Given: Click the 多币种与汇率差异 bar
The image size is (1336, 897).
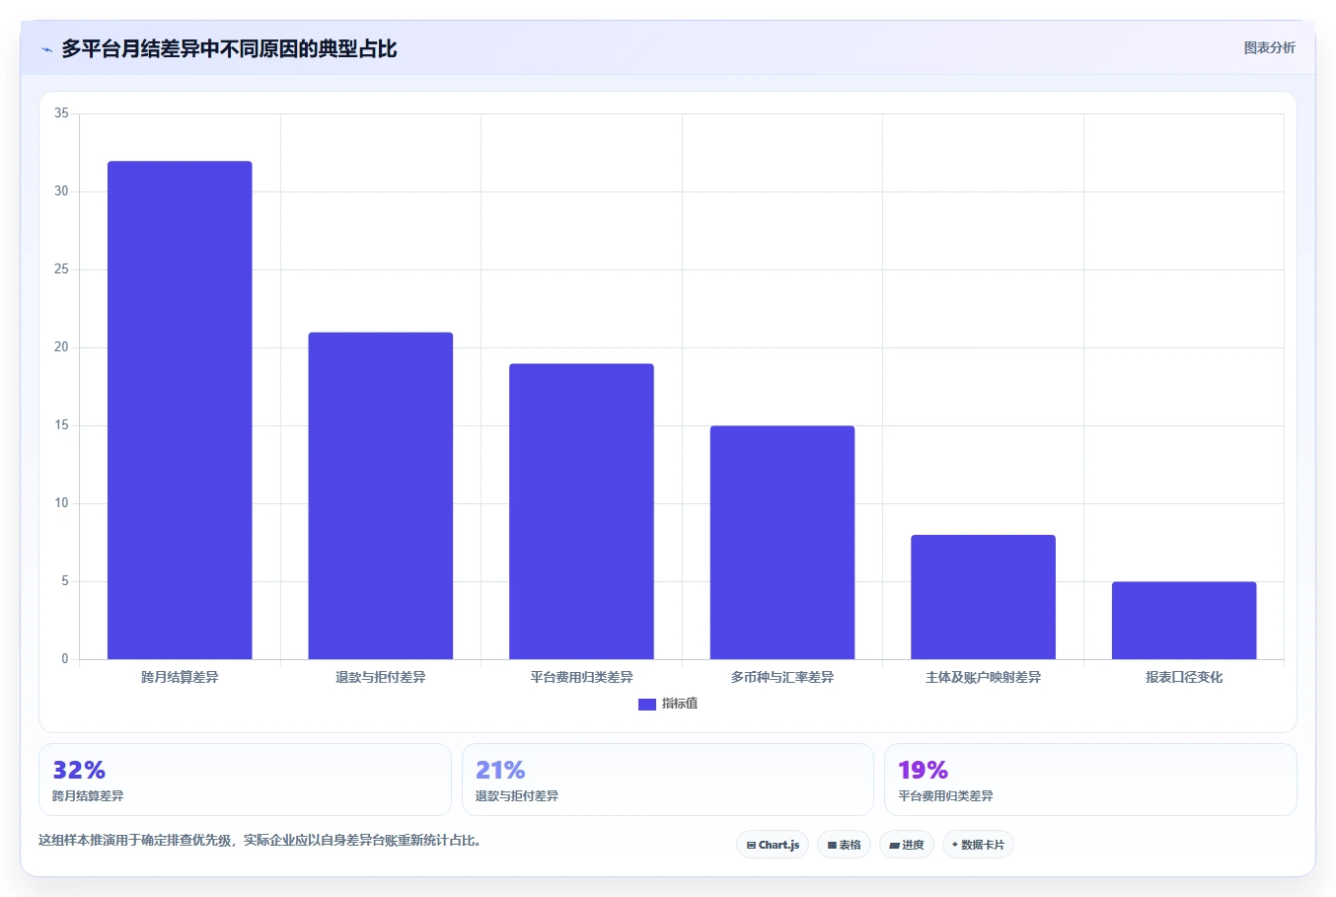Looking at the screenshot, I should 782,543.
